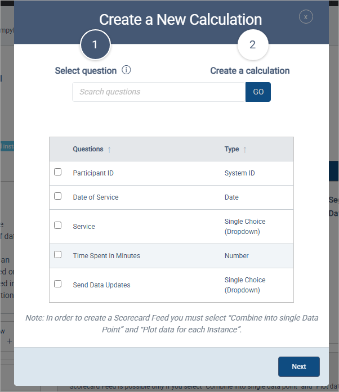339x392 pixels.
Task: Click the Next button
Action: (x=298, y=367)
